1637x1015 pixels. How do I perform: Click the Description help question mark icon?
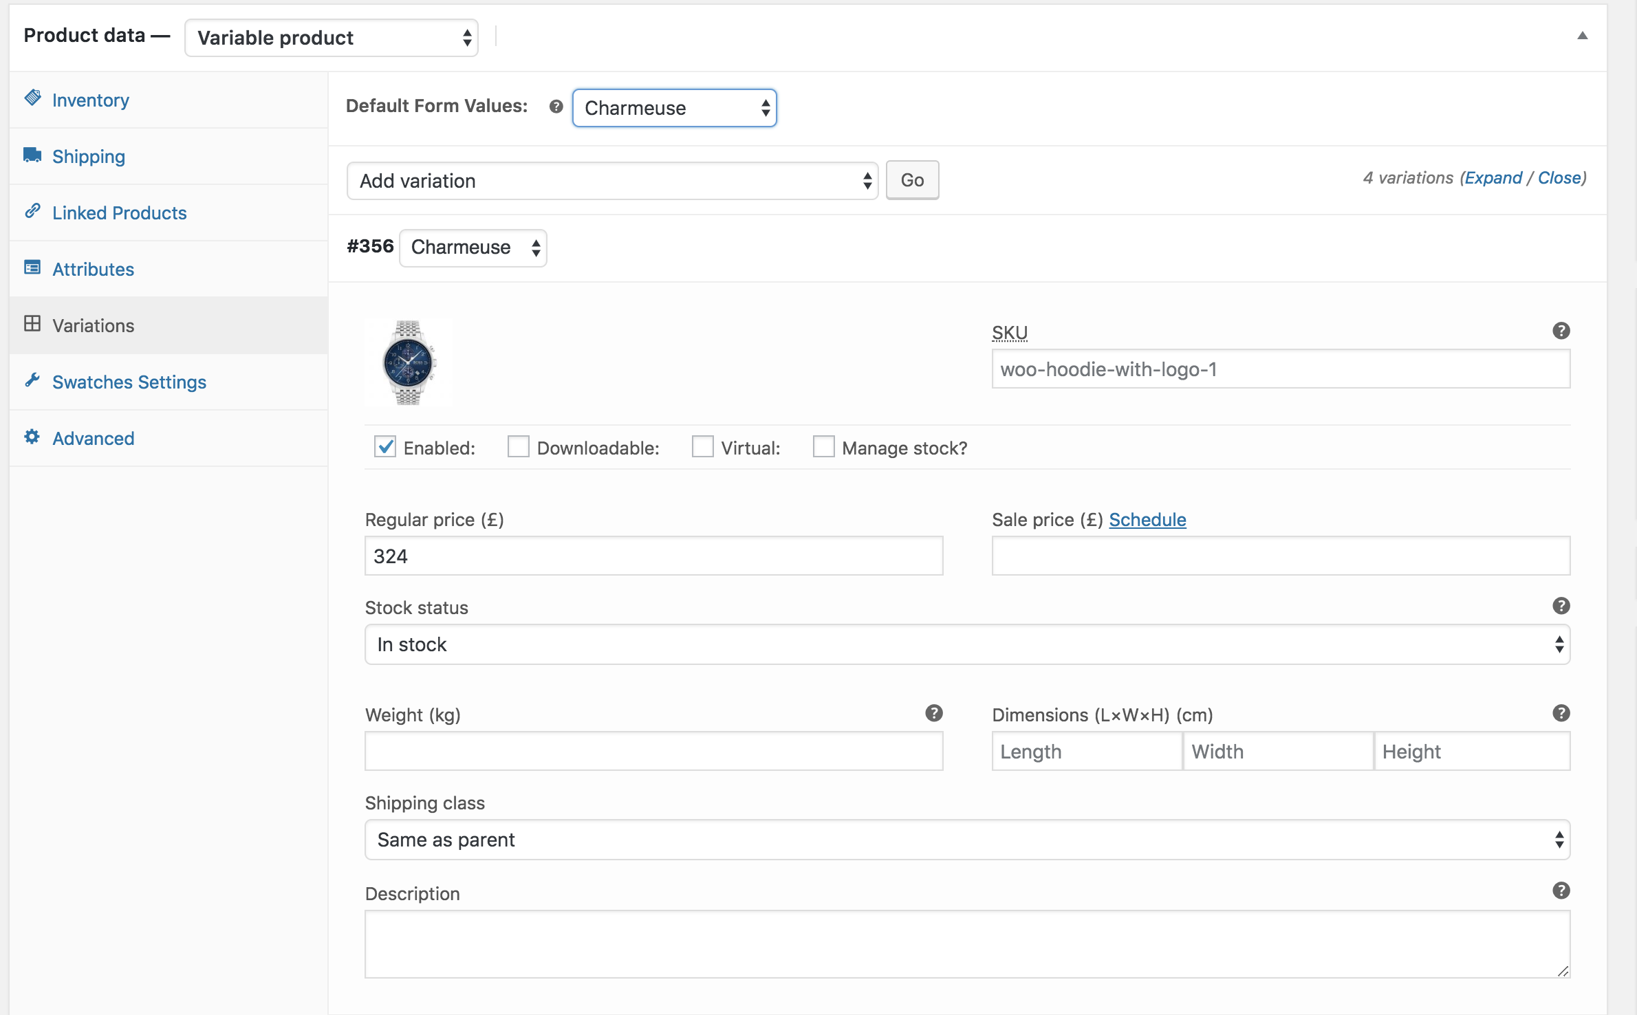click(1561, 891)
